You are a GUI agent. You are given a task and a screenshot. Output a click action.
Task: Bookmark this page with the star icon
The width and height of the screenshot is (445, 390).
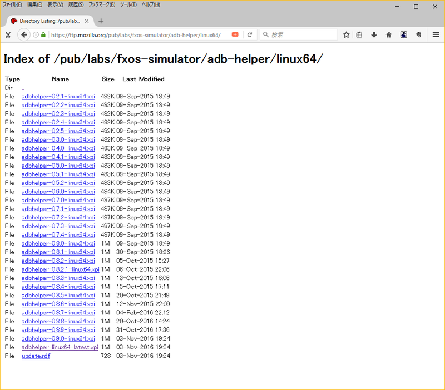click(346, 35)
